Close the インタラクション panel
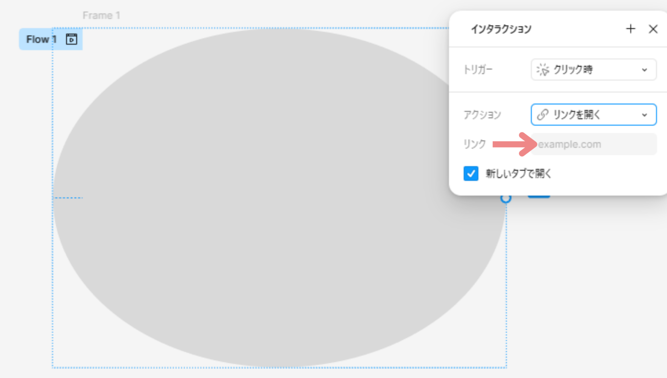 [x=653, y=29]
